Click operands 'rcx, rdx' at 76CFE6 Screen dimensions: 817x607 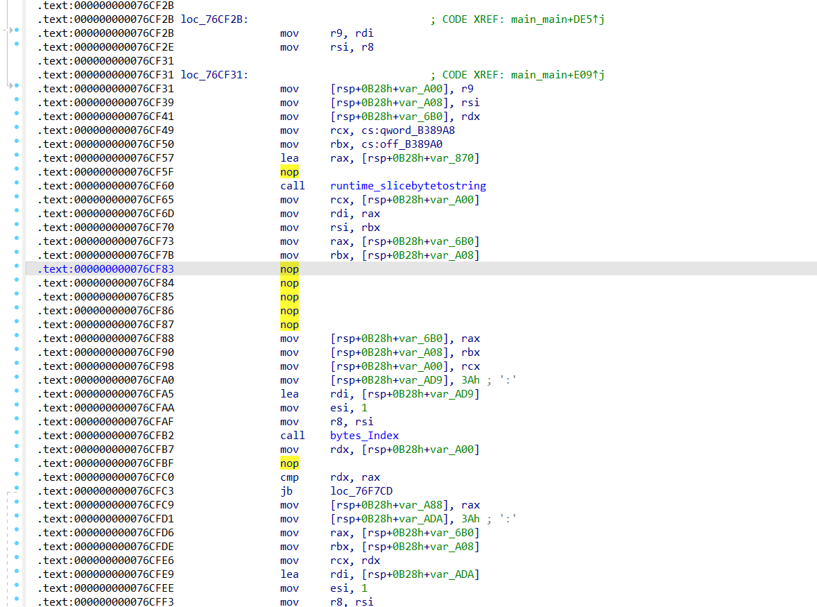[x=355, y=561]
